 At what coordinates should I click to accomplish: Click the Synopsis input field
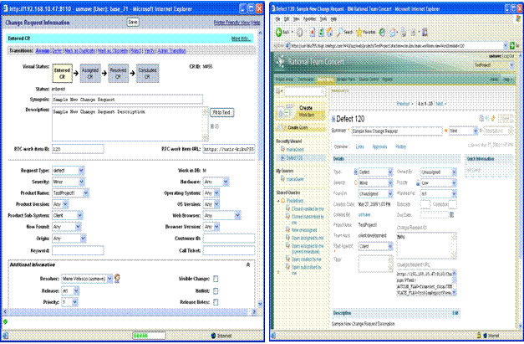pos(127,100)
